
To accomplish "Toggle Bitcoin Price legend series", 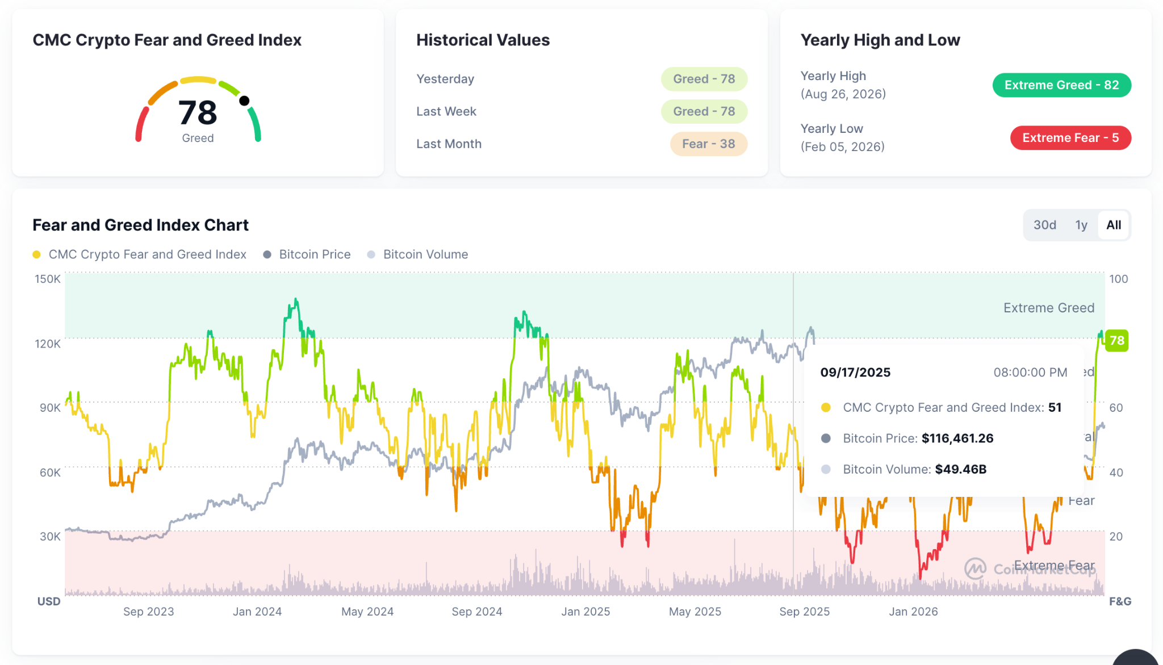I will tap(307, 254).
